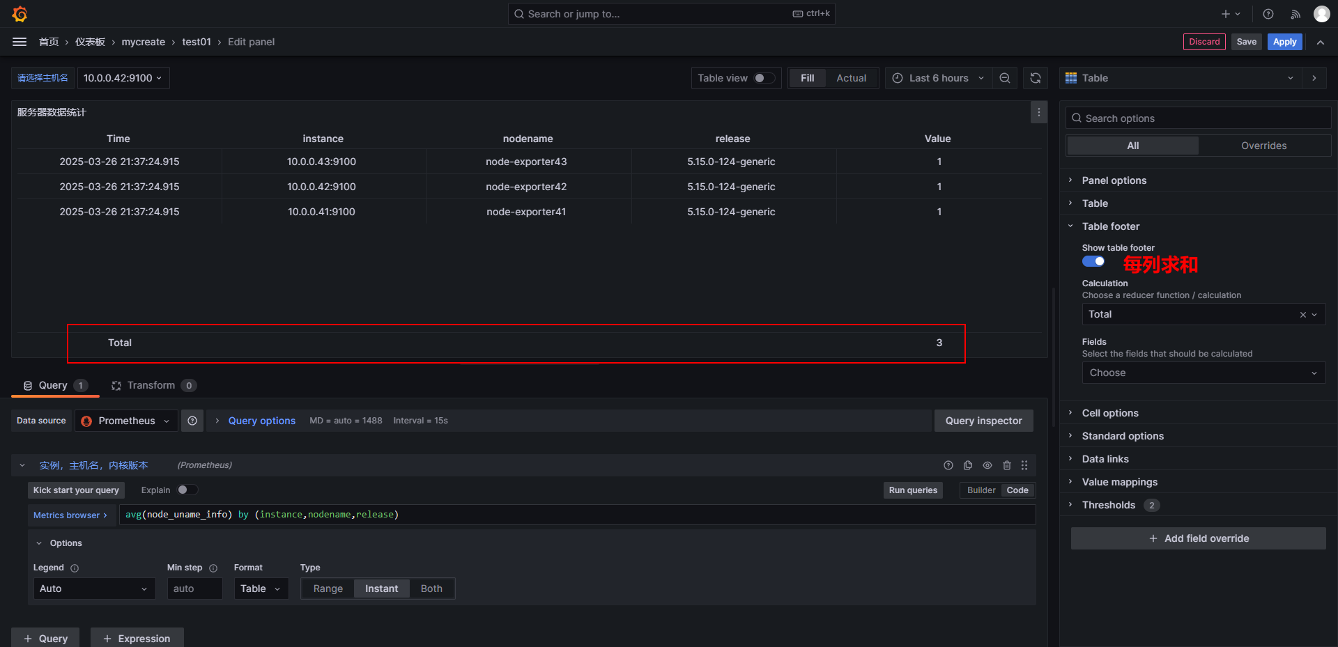1338x647 pixels.
Task: Show query help icon in query row
Action: pyautogui.click(x=948, y=465)
